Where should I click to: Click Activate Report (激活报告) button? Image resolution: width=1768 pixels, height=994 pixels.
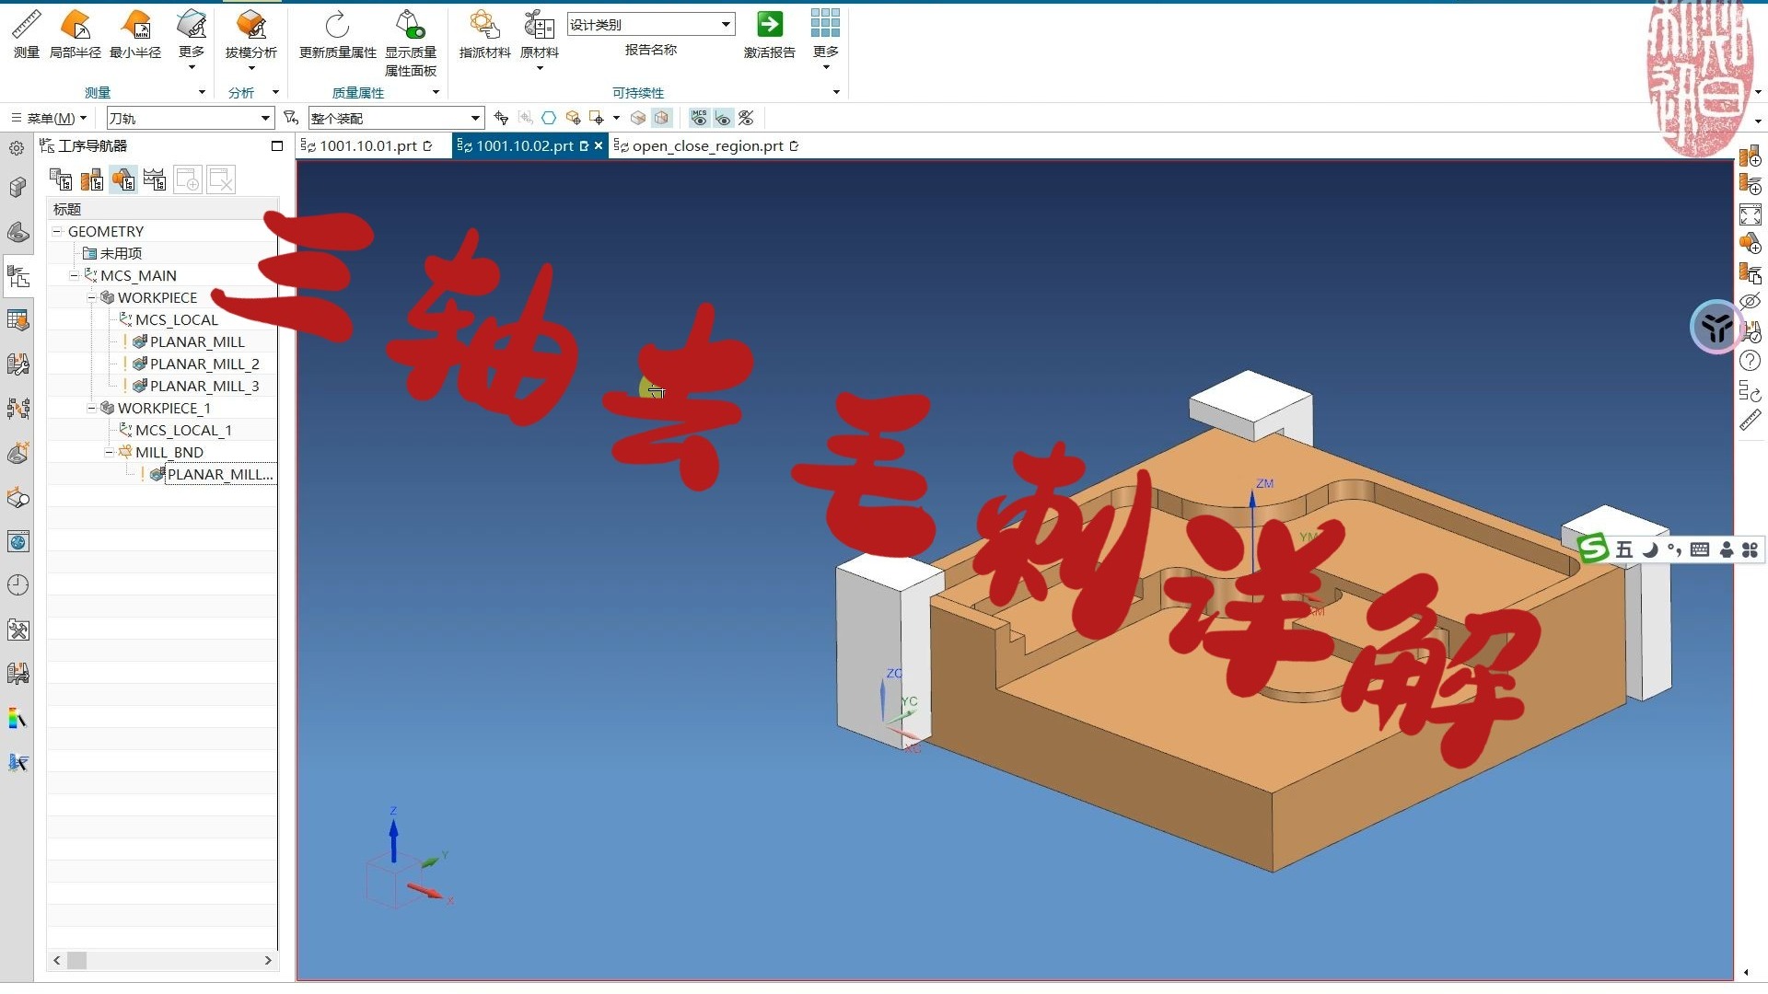(769, 25)
